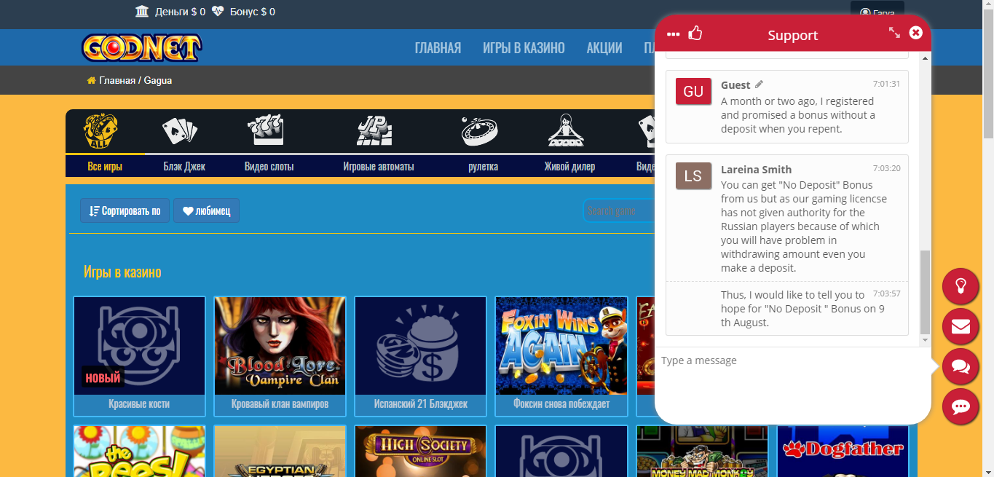Viewport: 994px width, 477px height.
Task: Open the Видео слоты tab
Action: [269, 166]
